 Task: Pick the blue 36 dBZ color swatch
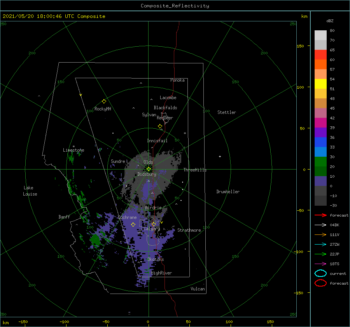(320, 142)
